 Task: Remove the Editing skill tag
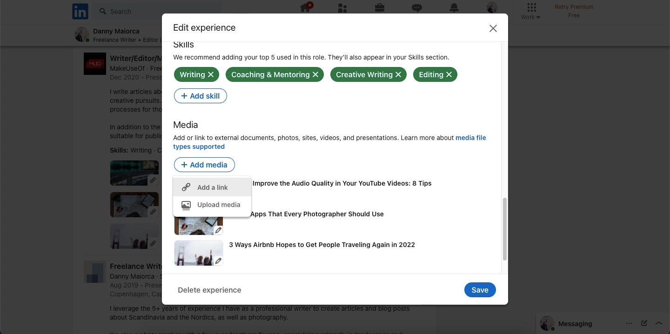point(449,74)
